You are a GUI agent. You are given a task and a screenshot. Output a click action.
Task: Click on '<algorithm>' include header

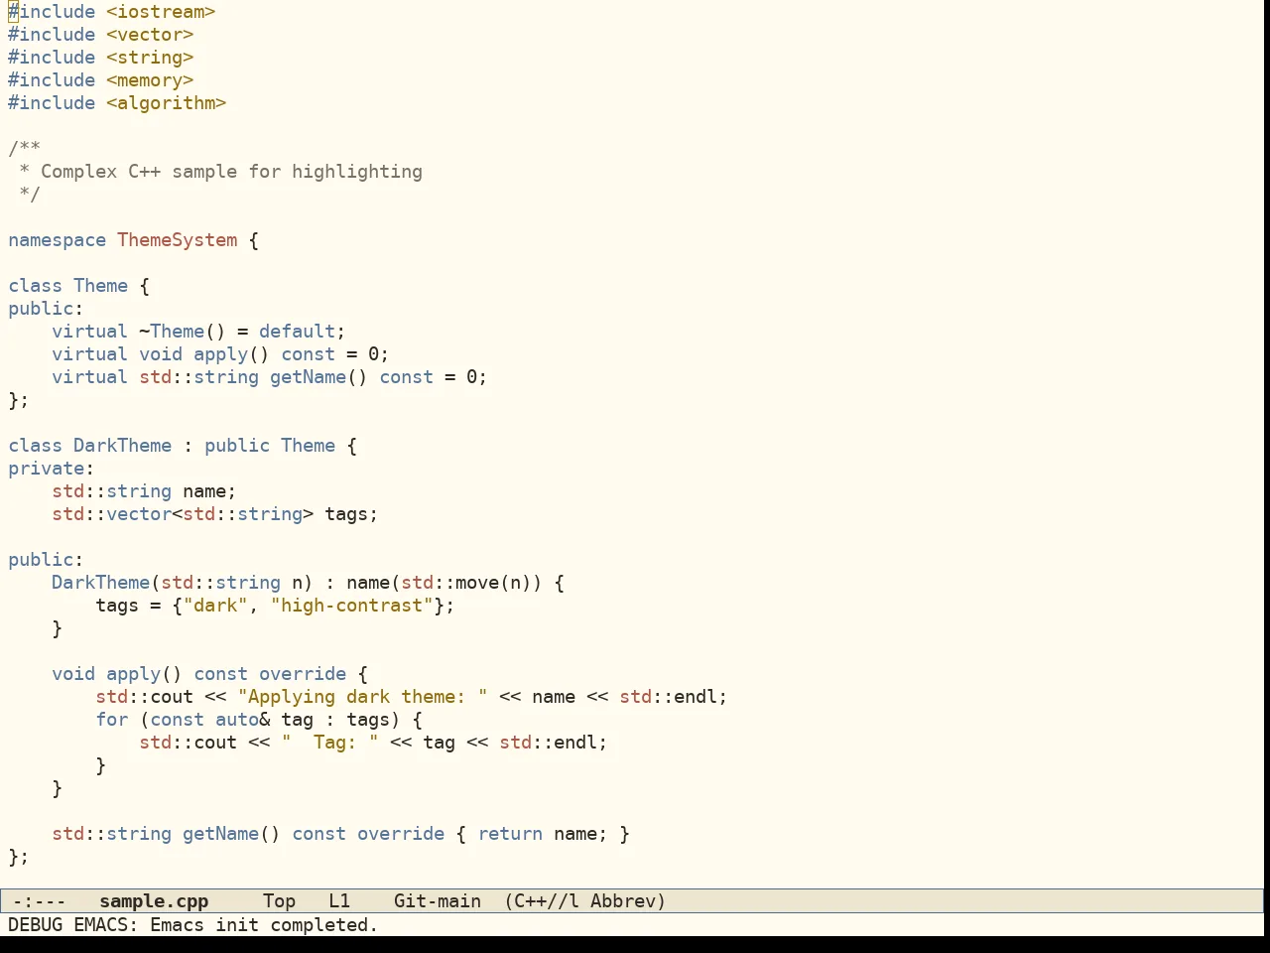(167, 103)
